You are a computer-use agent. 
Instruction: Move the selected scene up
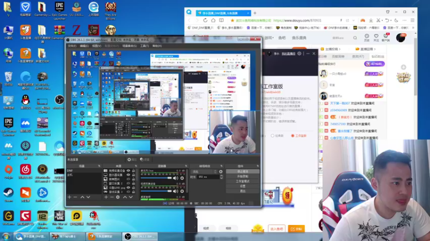(x=82, y=197)
